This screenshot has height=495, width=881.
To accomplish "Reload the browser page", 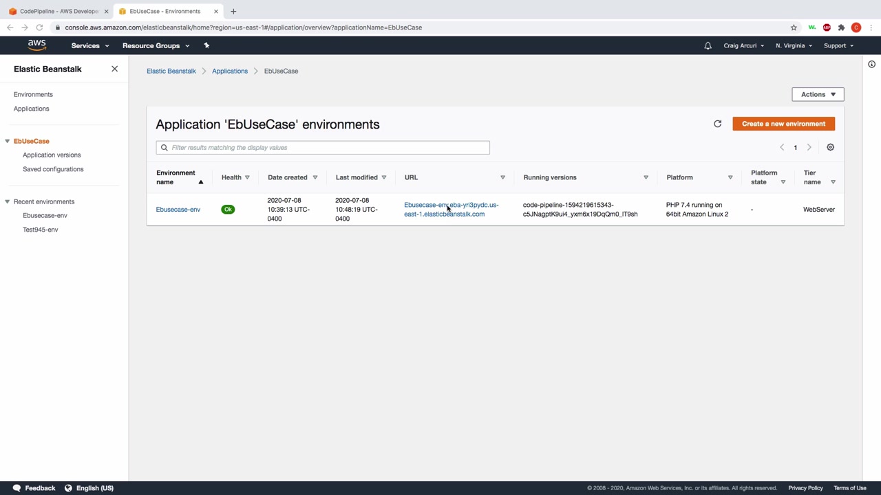I will click(39, 27).
